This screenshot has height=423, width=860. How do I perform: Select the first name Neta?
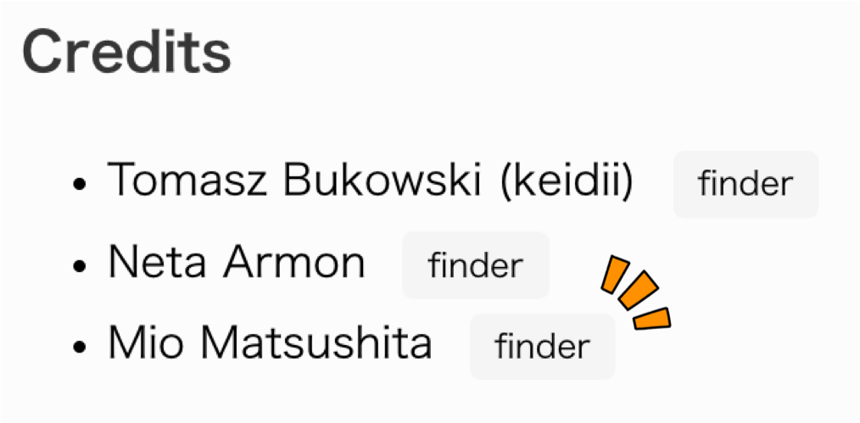[x=157, y=263]
